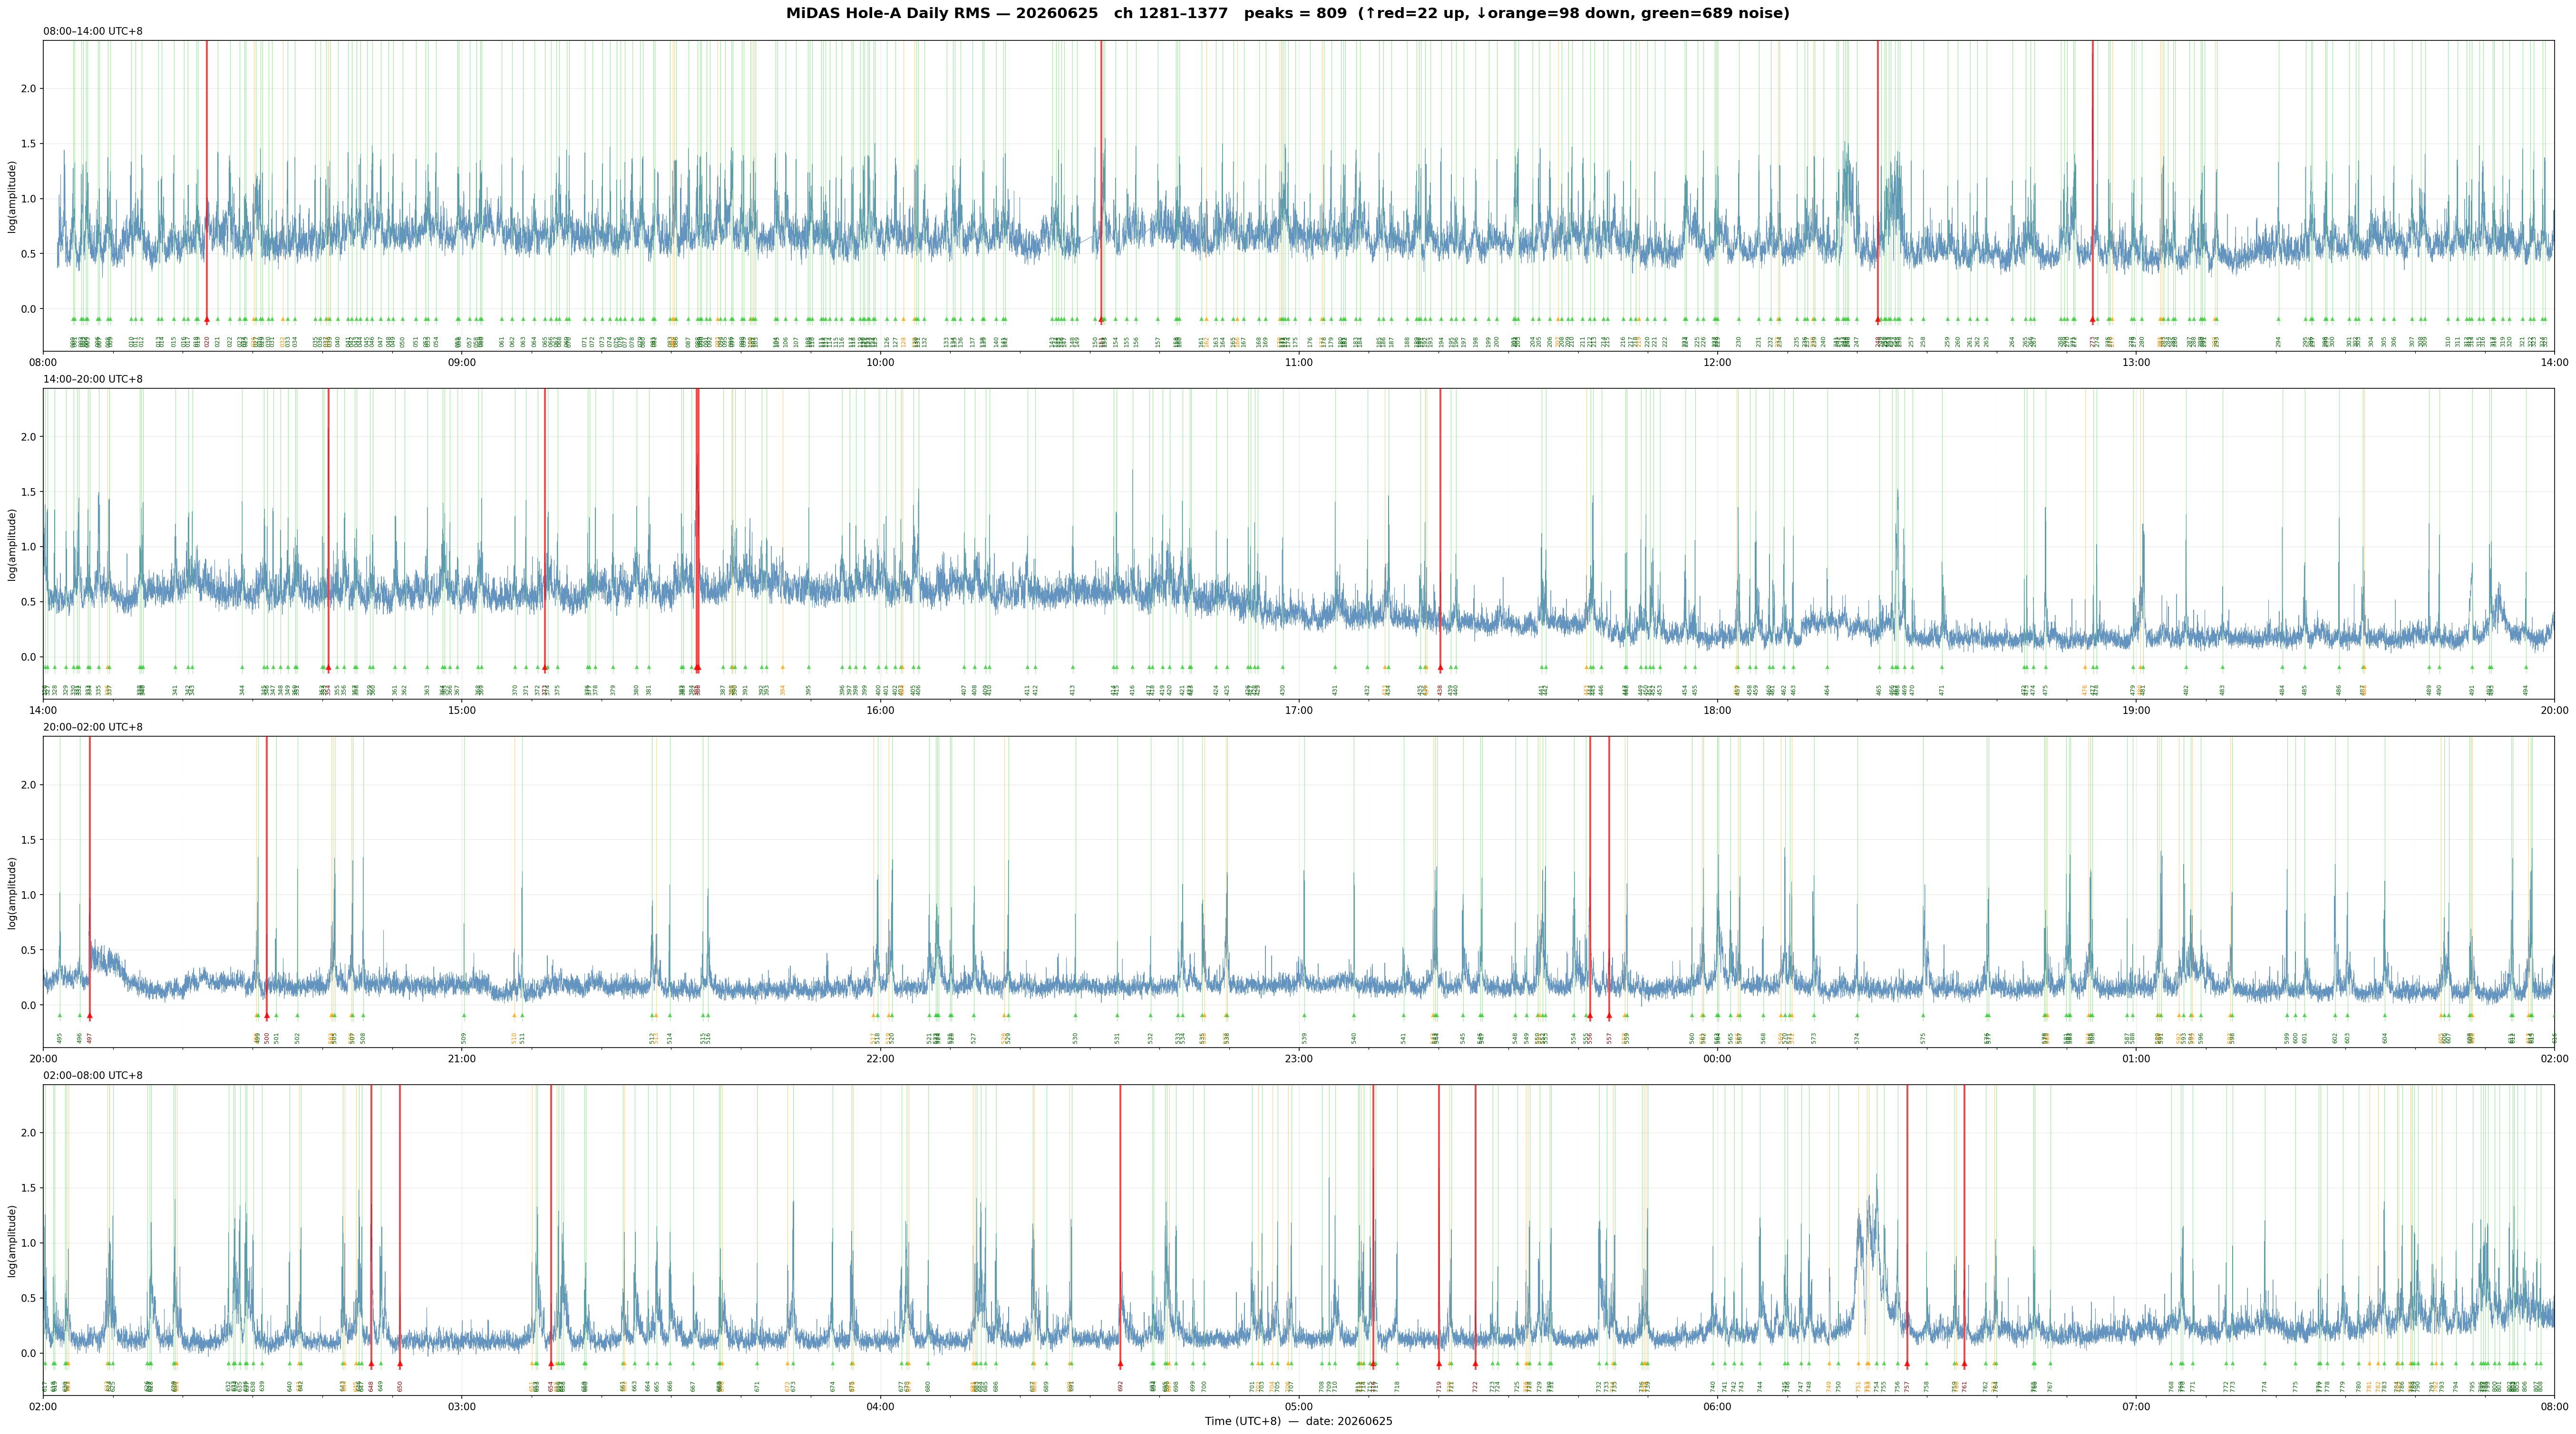The width and height of the screenshot is (2576, 1434).
Task: Select the red up-peak marker labeled 500
Action: (x=267, y=1016)
